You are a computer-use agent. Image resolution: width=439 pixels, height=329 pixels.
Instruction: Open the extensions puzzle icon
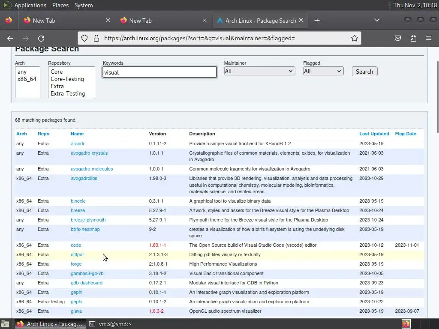tap(413, 38)
